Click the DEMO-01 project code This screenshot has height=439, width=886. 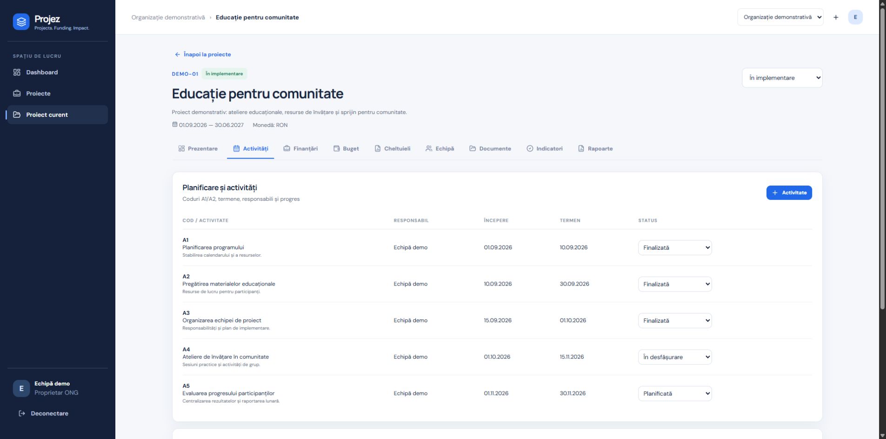[185, 74]
